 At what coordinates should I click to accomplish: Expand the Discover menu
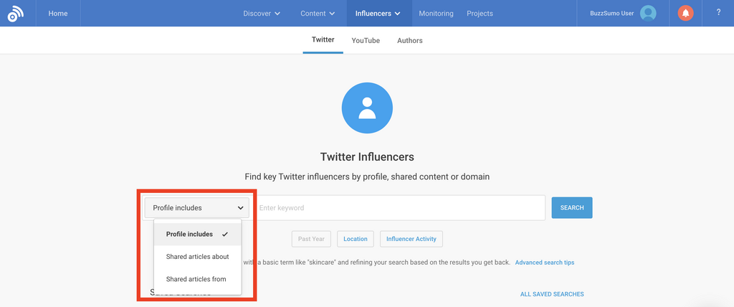(262, 13)
